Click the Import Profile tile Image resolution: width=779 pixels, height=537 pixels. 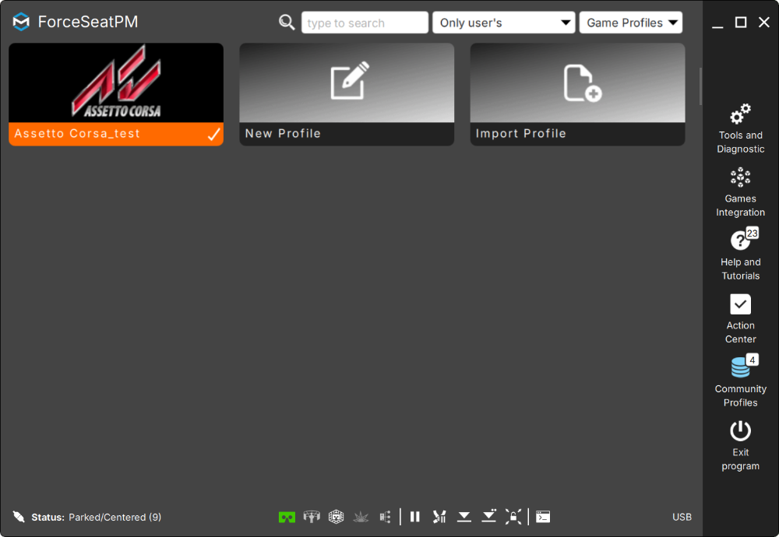(577, 94)
